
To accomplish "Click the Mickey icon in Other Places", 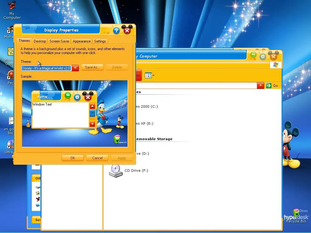I will [x=38, y=199].
